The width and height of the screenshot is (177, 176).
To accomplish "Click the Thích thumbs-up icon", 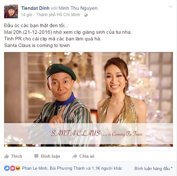I will click(x=6, y=156).
